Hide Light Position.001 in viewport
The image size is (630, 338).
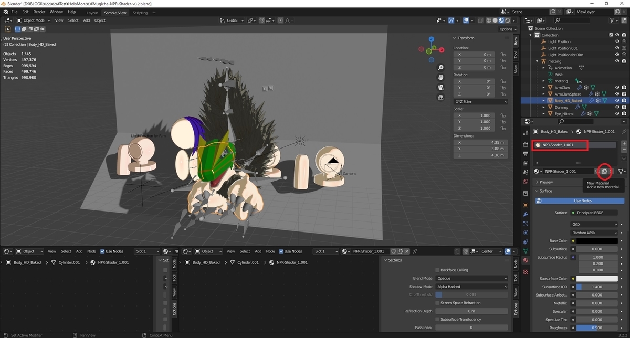pos(617,48)
